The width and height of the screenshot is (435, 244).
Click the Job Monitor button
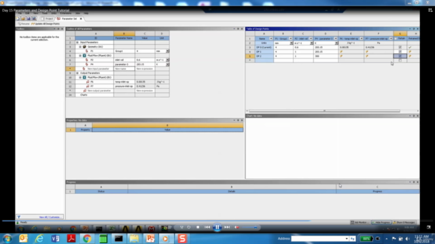360,222
